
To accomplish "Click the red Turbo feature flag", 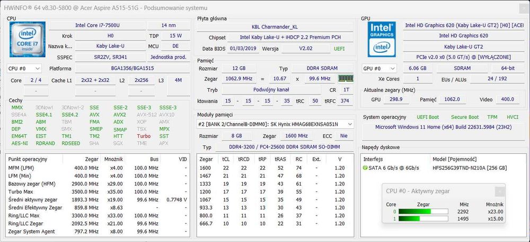I will [x=144, y=136].
